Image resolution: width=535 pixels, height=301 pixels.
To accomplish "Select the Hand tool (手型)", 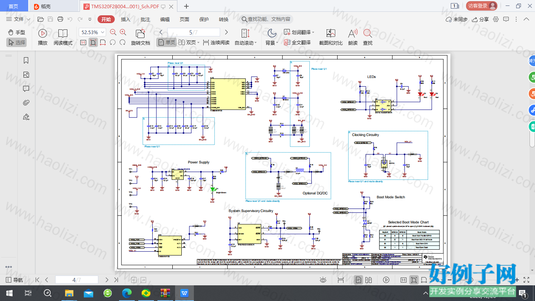I will 16,33.
